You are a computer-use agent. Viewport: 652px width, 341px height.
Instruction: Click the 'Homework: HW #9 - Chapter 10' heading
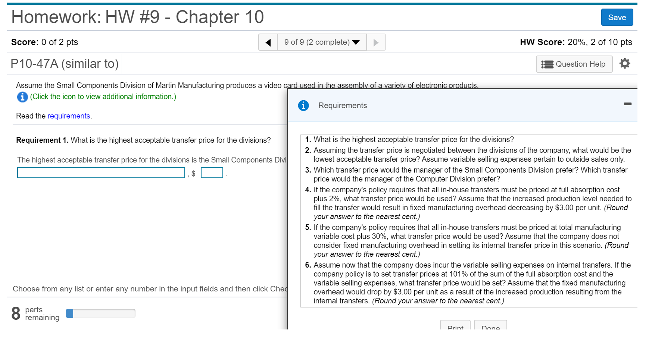tap(138, 17)
